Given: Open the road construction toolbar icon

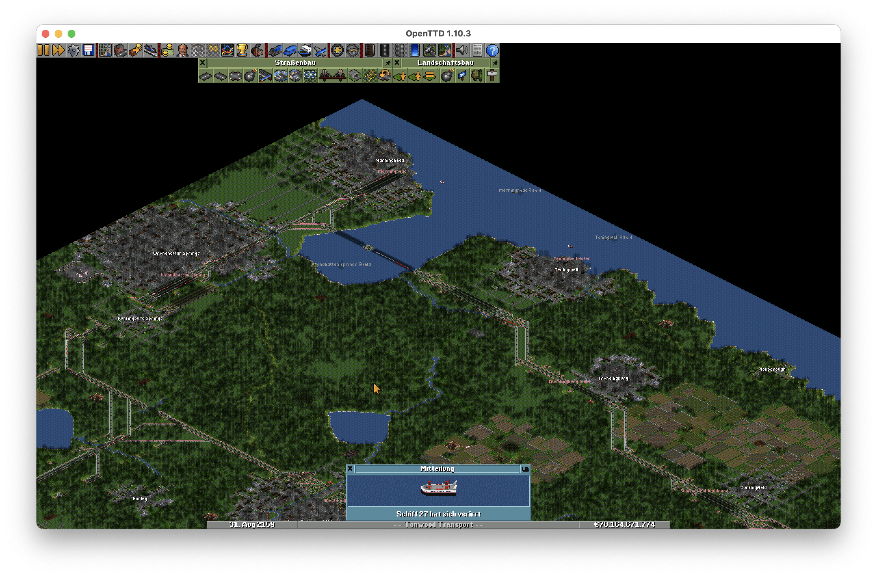Looking at the screenshot, I should point(385,50).
